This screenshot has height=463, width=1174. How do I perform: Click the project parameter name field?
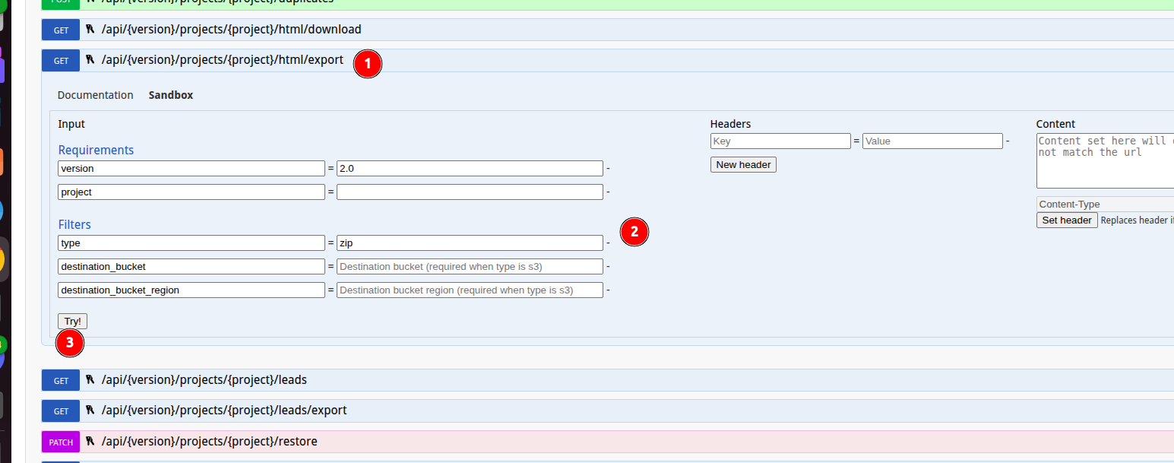click(191, 192)
